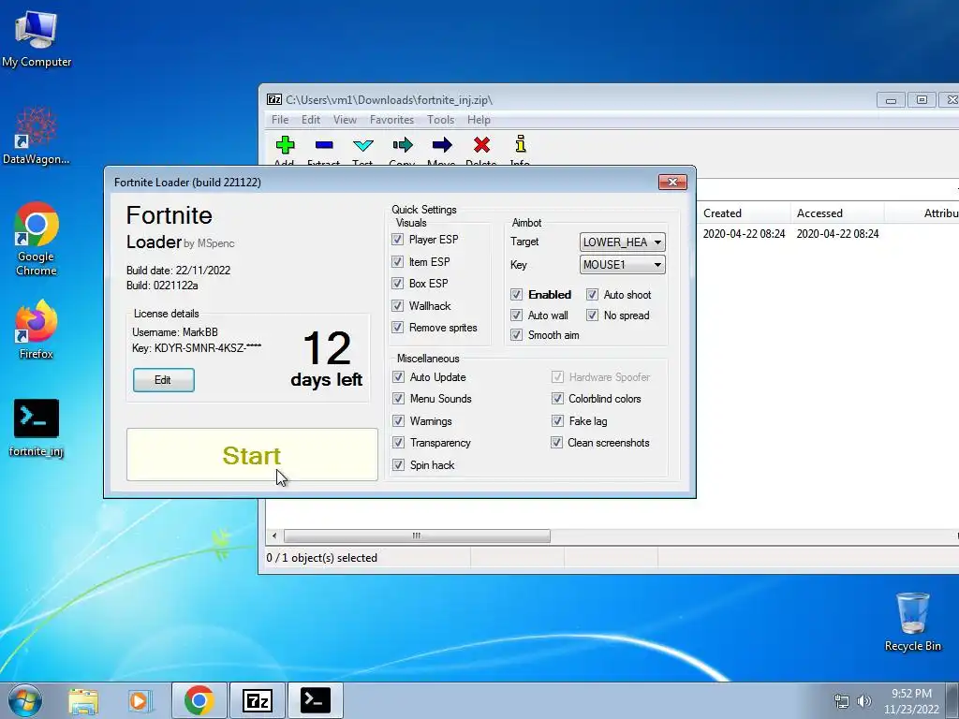The width and height of the screenshot is (959, 719).
Task: Open the media player taskbar icon
Action: coord(140,701)
